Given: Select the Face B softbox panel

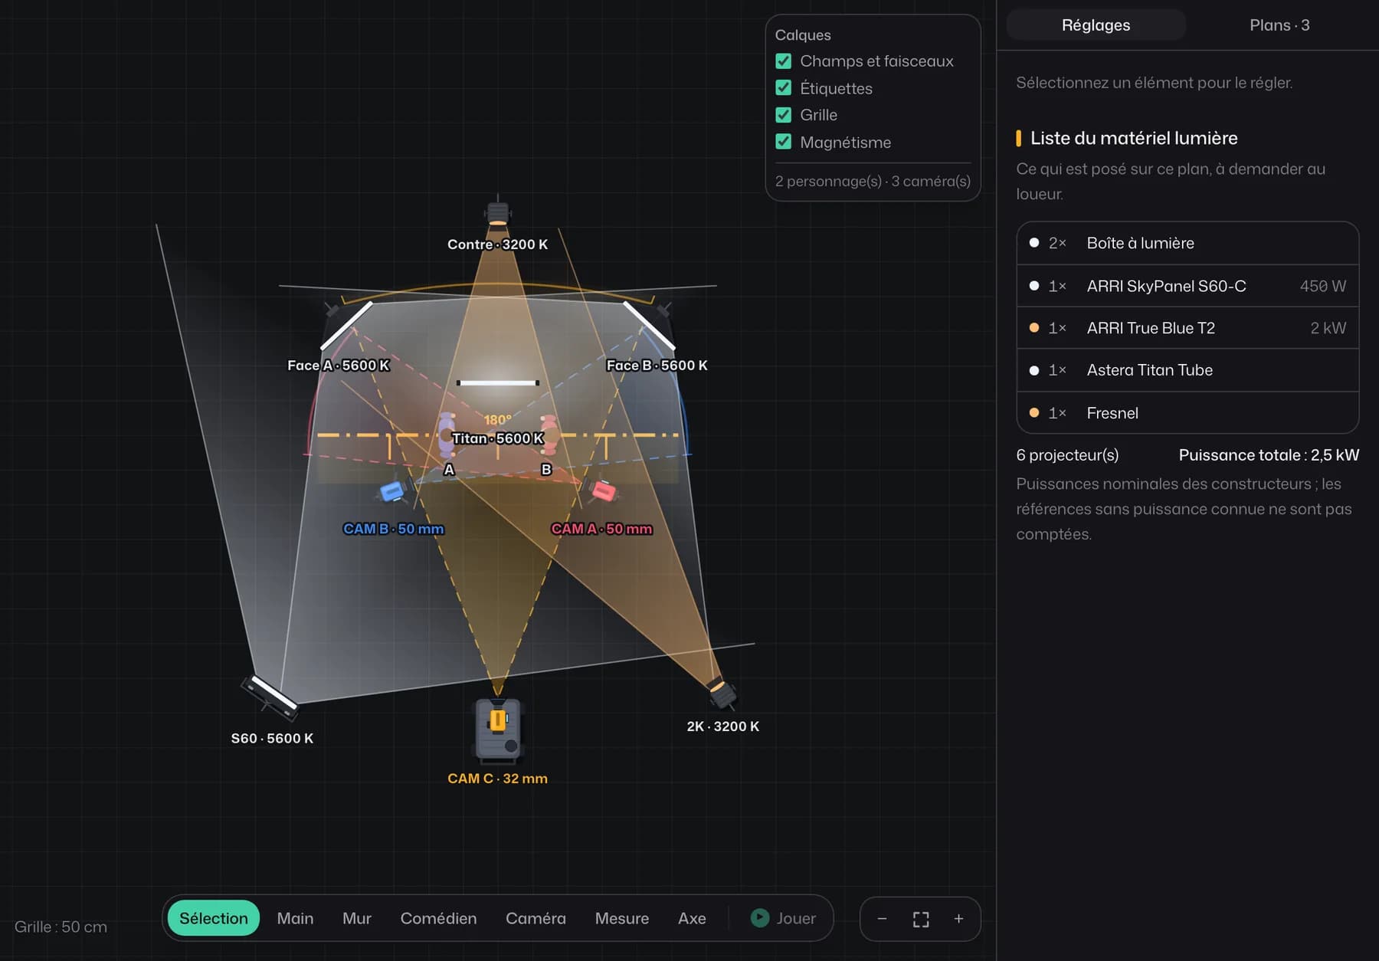Looking at the screenshot, I should (x=649, y=325).
